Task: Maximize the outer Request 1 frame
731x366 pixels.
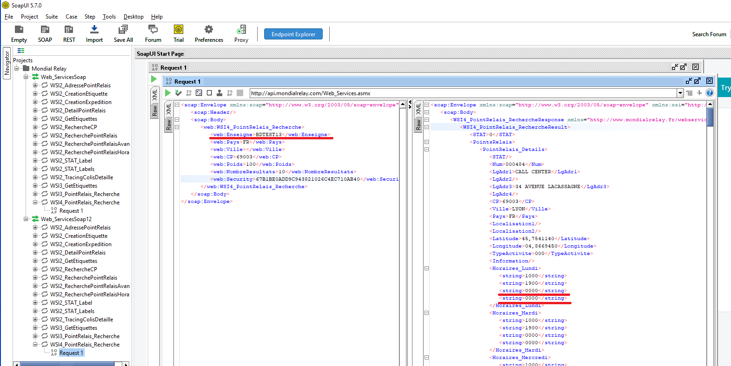Action: coord(683,67)
